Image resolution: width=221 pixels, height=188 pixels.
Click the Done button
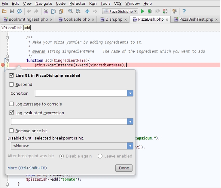click(x=124, y=168)
